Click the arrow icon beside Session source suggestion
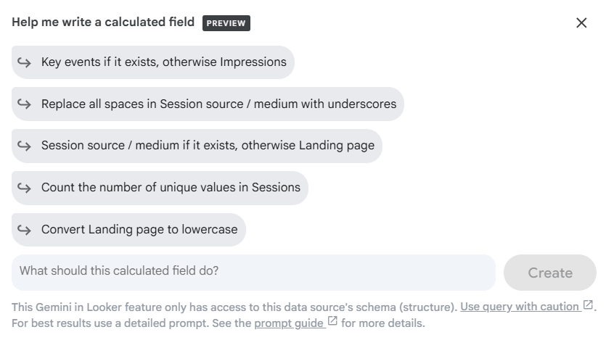 [25, 146]
